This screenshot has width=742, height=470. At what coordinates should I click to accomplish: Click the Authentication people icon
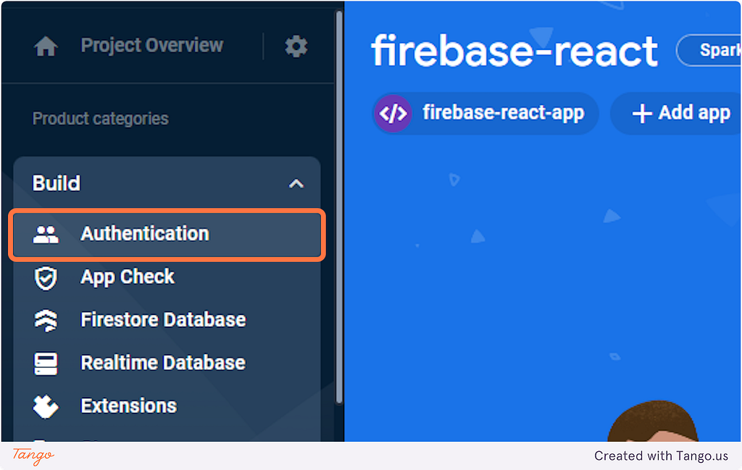46,234
